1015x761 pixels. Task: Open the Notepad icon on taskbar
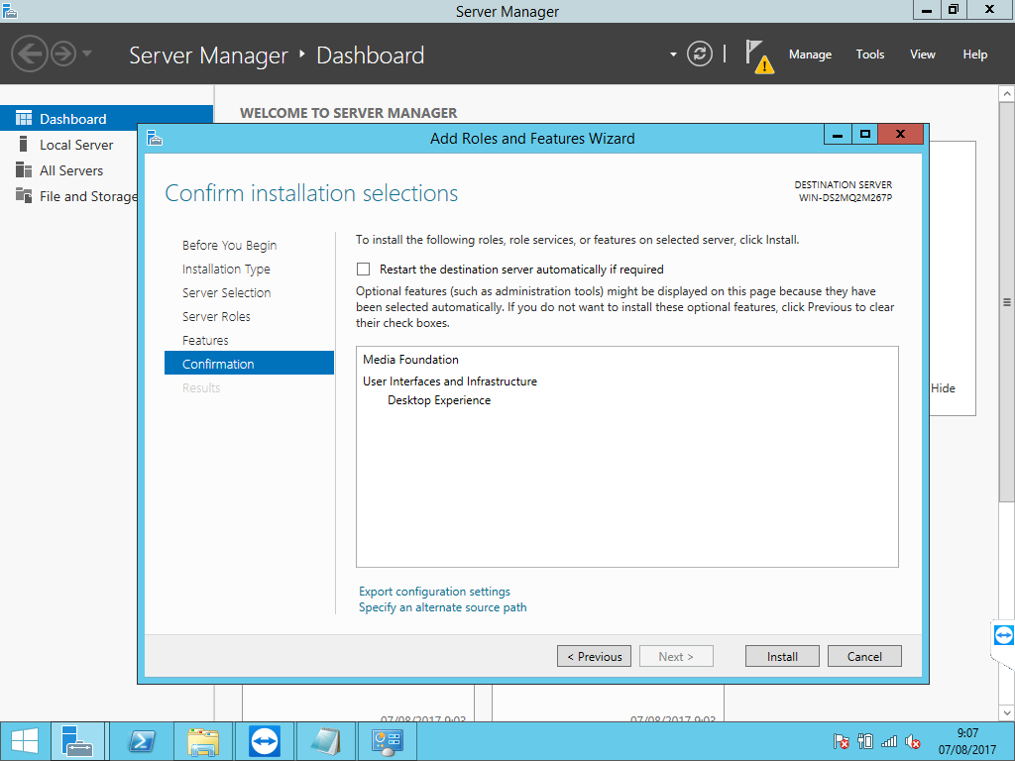tap(325, 741)
